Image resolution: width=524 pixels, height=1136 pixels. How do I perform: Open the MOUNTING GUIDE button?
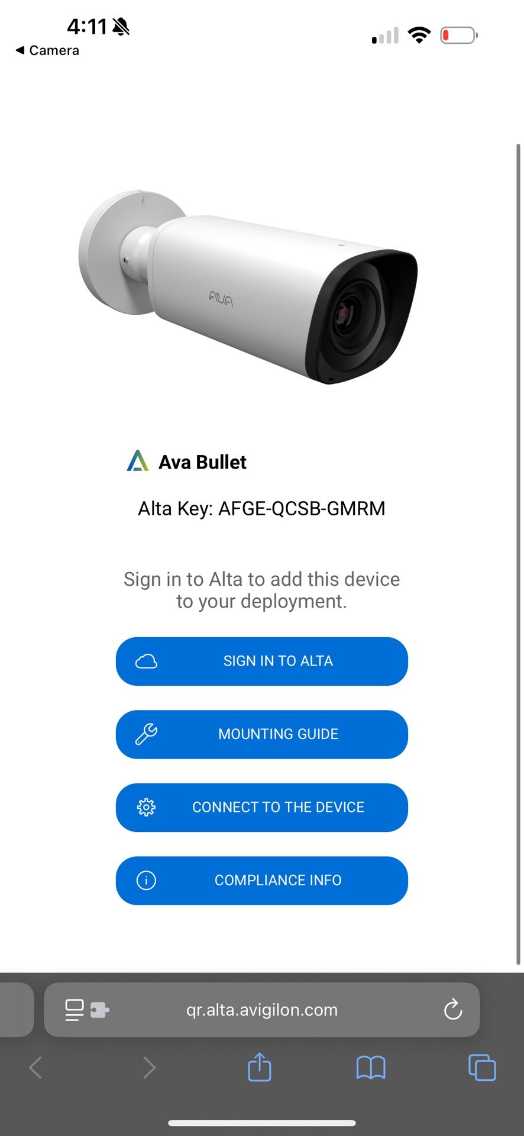(x=262, y=734)
